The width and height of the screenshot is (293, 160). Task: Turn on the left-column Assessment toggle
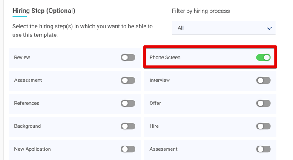coord(128,81)
